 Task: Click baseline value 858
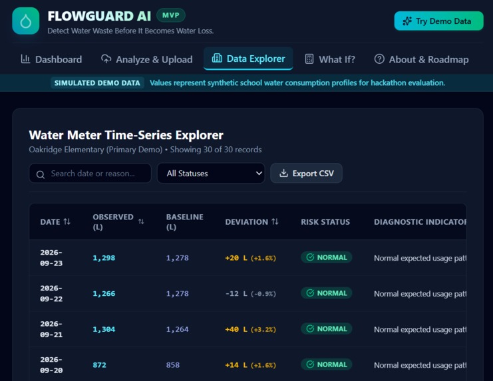(173, 365)
